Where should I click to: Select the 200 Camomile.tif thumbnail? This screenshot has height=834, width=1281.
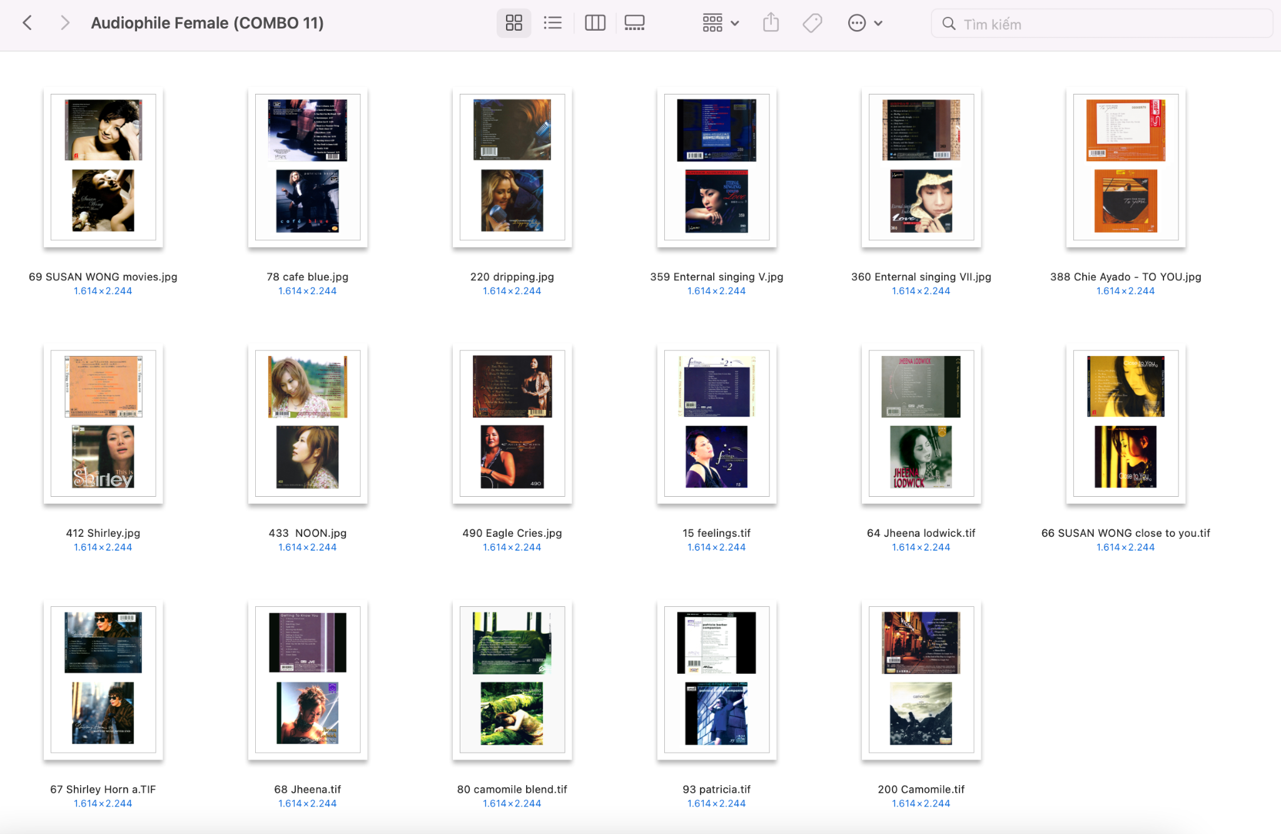point(921,680)
